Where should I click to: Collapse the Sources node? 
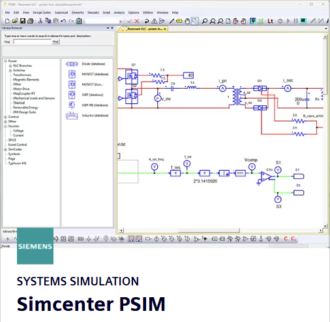click(x=6, y=126)
